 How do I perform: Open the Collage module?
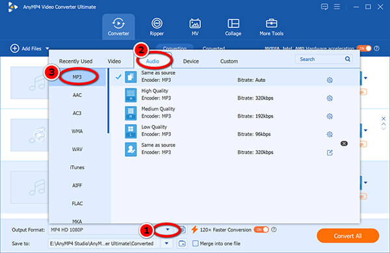click(x=233, y=27)
